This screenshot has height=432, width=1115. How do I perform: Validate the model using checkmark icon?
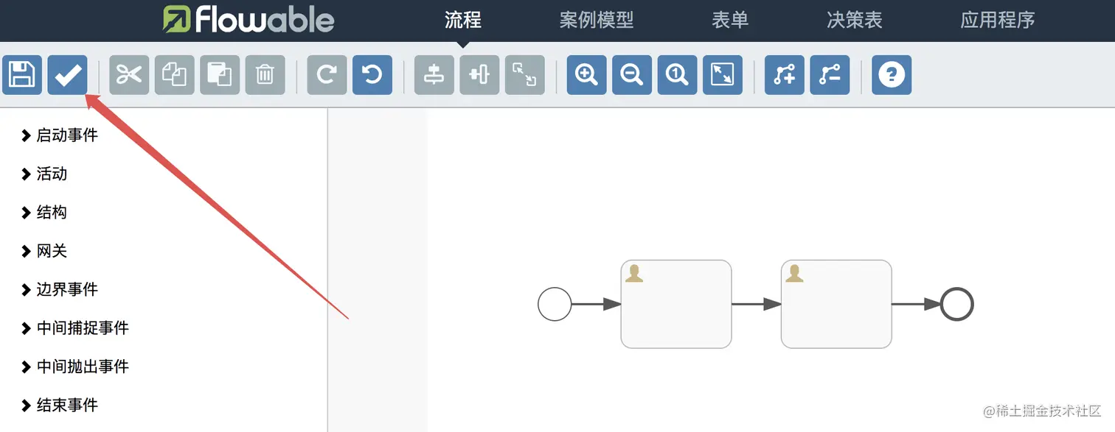pos(67,75)
